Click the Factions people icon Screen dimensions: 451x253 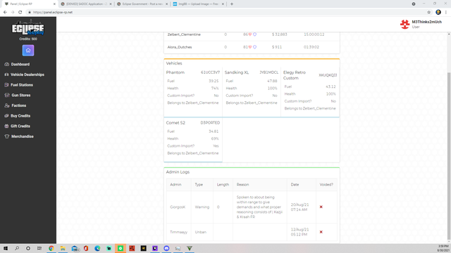point(7,105)
